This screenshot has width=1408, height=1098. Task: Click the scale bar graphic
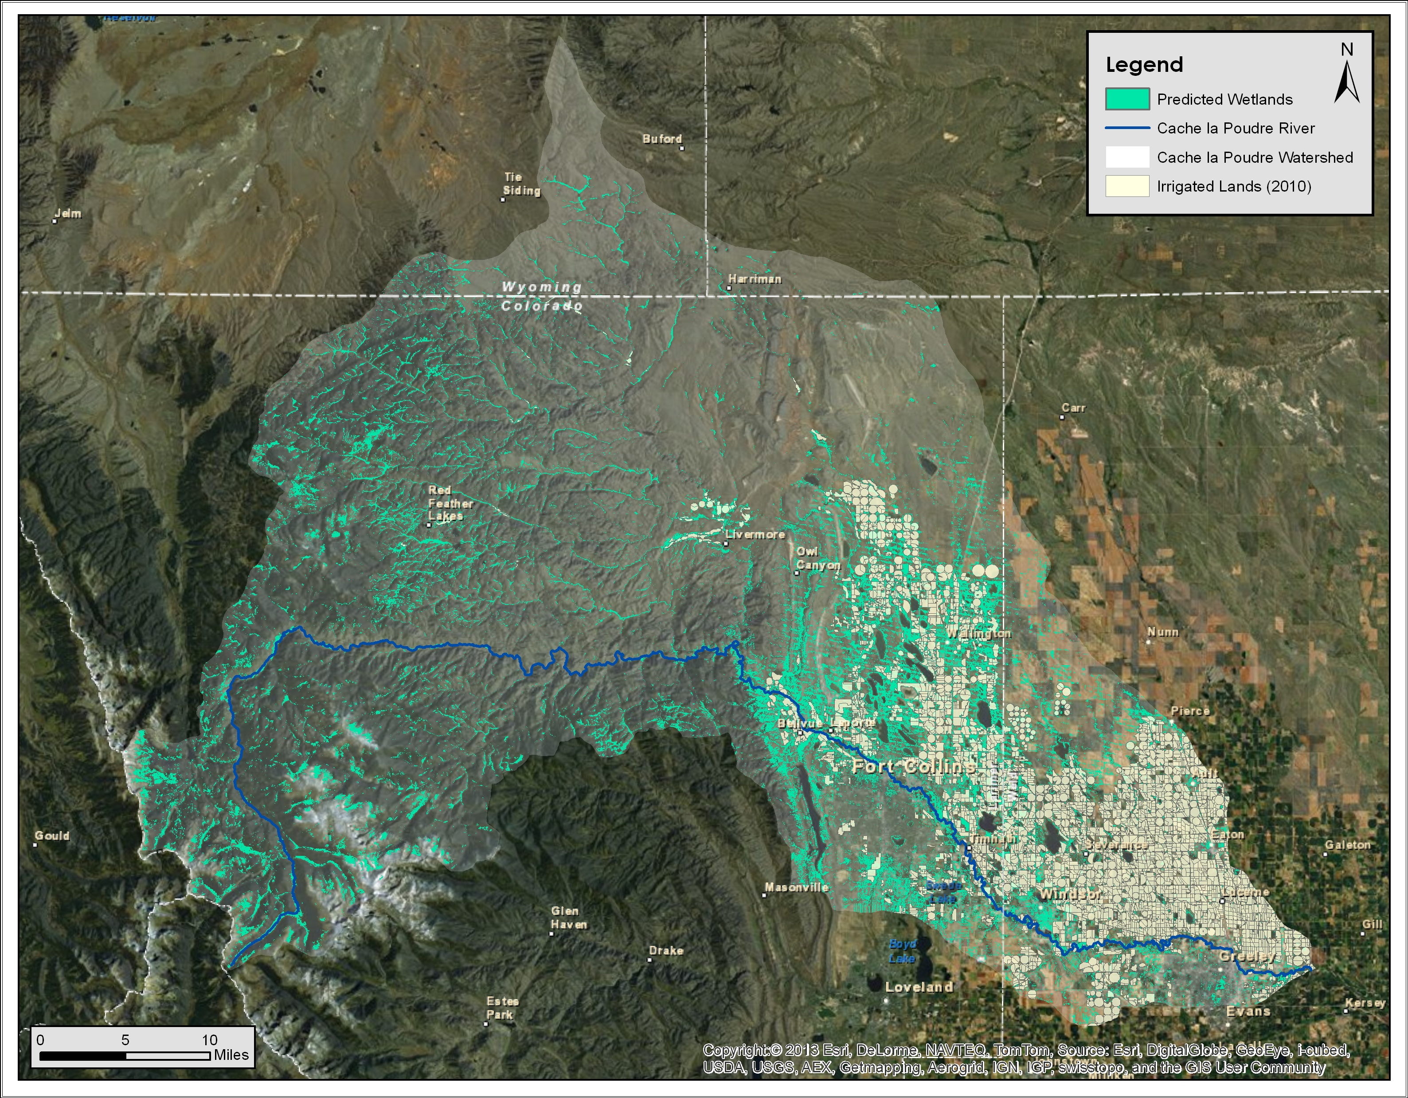[x=125, y=1056]
